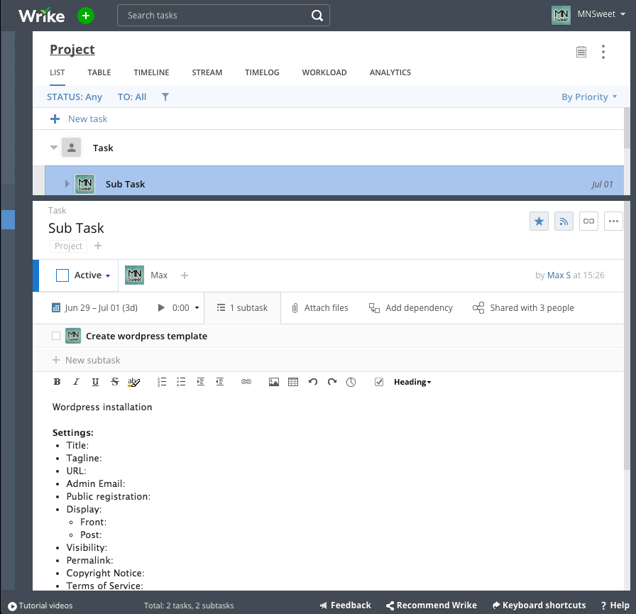Open Keyboard shortcuts
This screenshot has height=614, width=636.
539,605
